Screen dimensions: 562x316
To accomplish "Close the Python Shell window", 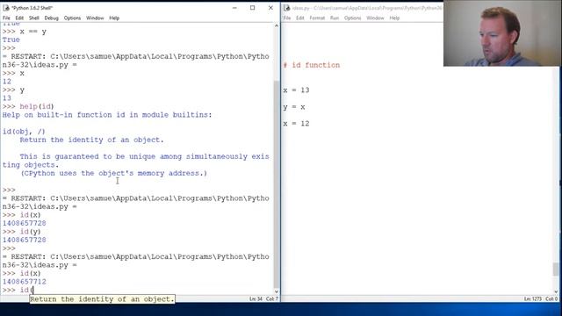I will (270, 8).
